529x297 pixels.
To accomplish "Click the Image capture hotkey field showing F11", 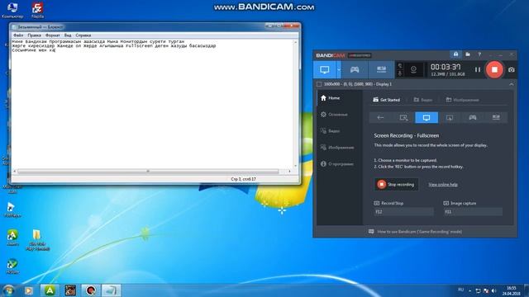I will tap(473, 212).
